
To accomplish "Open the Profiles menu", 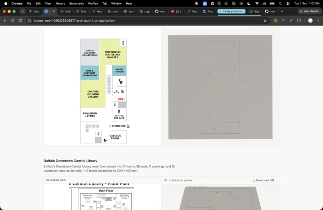I will pos(93,4).
